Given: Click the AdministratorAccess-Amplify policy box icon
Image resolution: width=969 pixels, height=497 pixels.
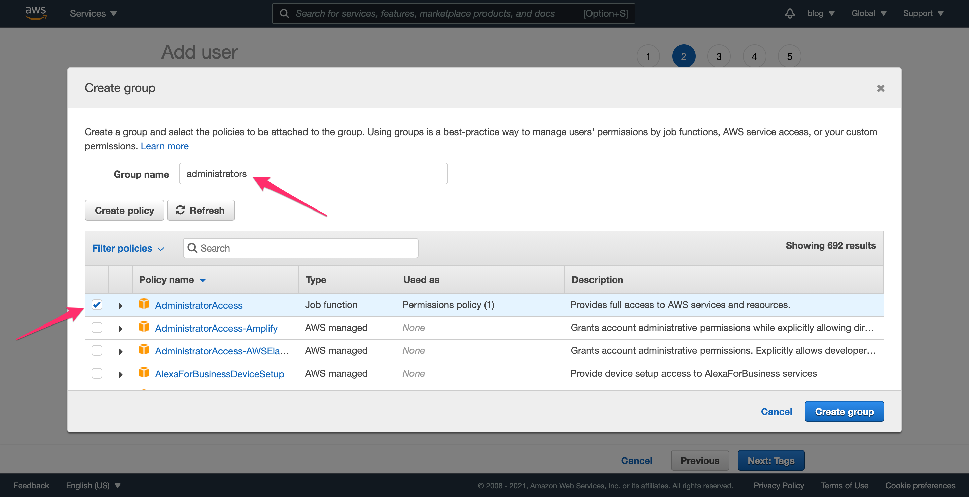Looking at the screenshot, I should pyautogui.click(x=144, y=327).
